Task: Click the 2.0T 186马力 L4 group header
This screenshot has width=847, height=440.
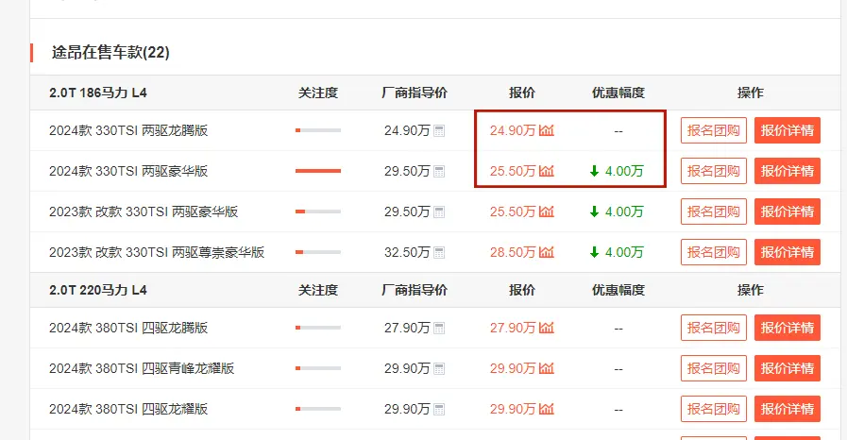Action: click(98, 93)
